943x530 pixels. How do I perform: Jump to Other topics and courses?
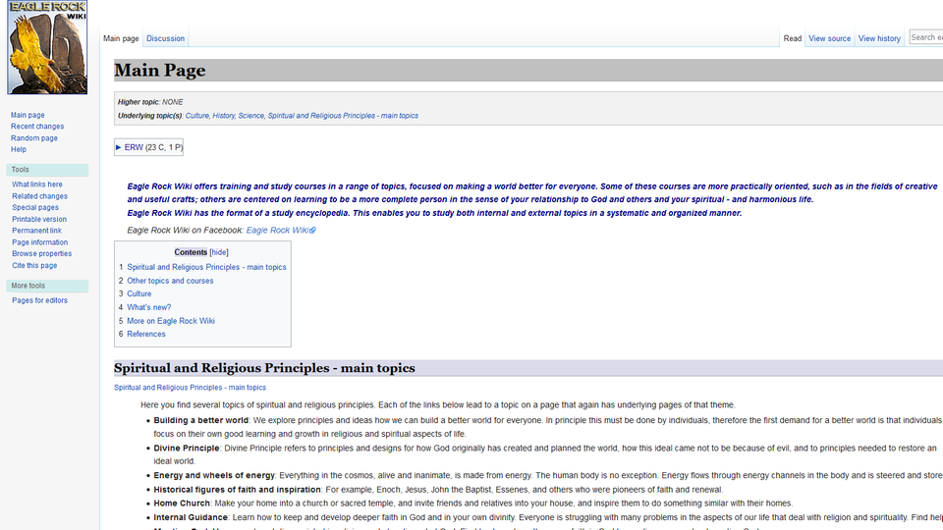pyautogui.click(x=170, y=281)
